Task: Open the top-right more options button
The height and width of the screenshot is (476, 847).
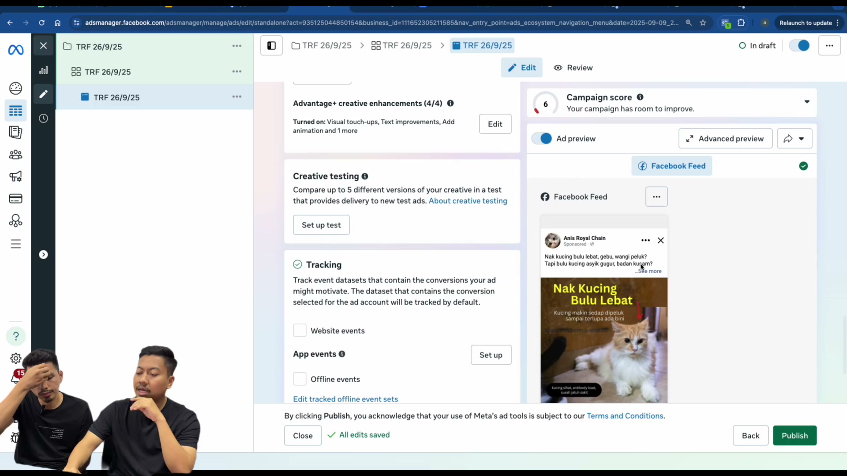Action: pyautogui.click(x=829, y=45)
